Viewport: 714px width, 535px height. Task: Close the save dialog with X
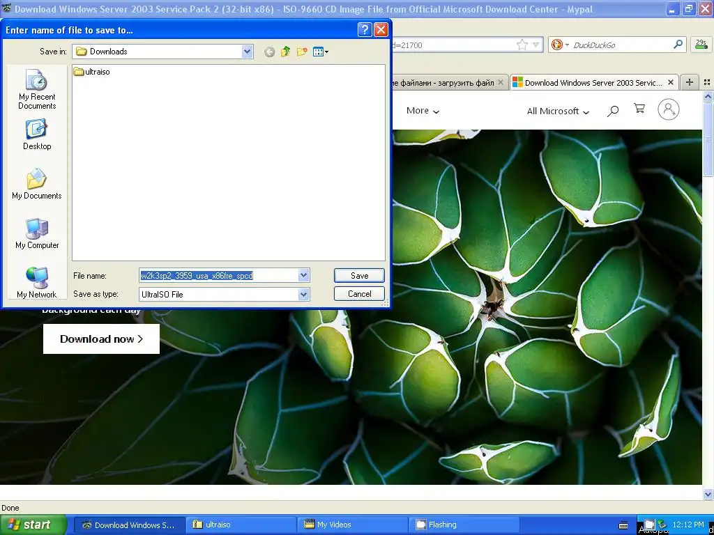tap(381, 30)
